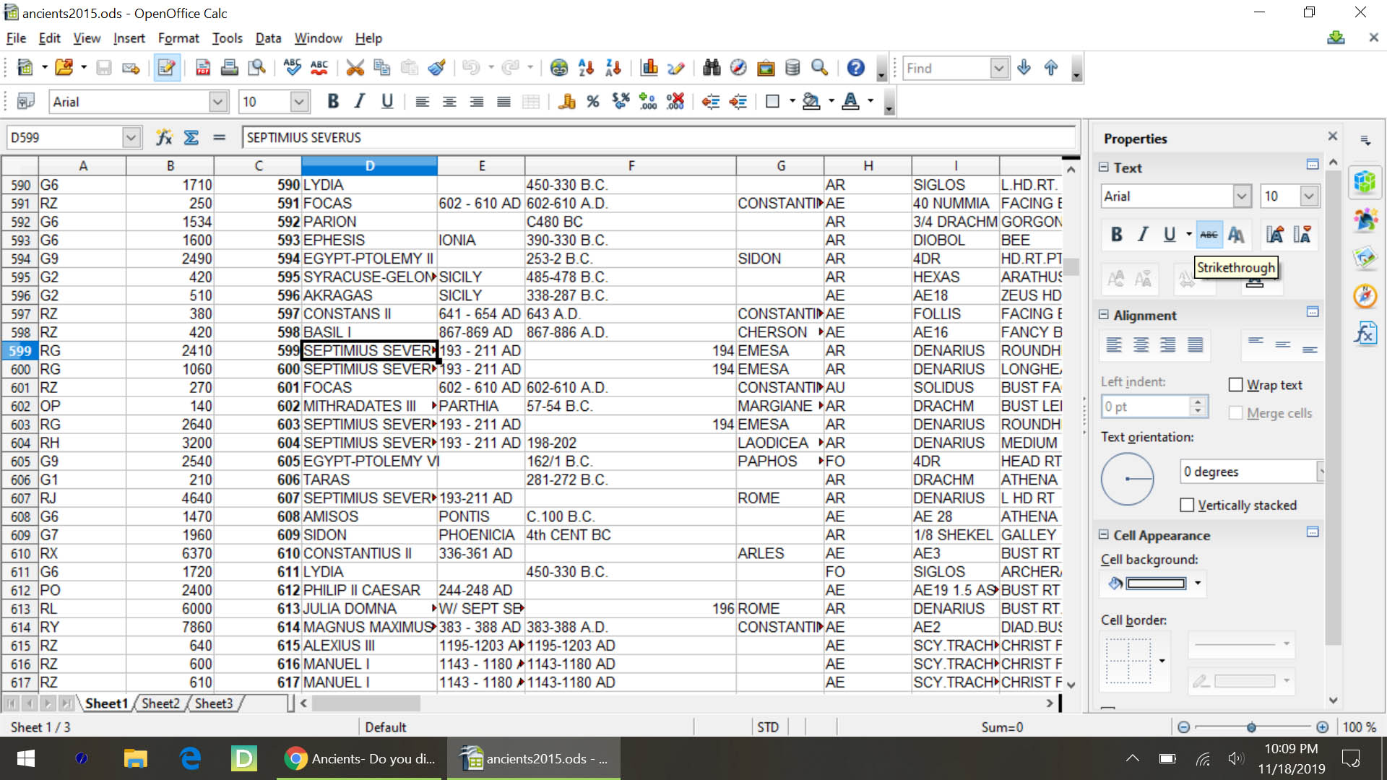This screenshot has width=1387, height=780.
Task: Open the File menu
Action: point(16,38)
